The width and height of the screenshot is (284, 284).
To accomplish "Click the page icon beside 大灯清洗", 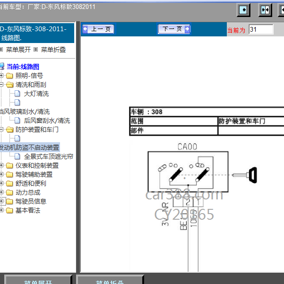I will [17, 94].
